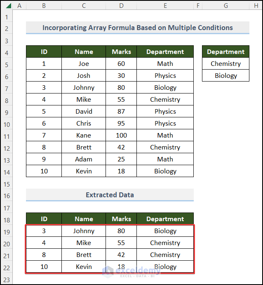Select the column D header
Image resolution: width=263 pixels, height=285 pixels.
point(121,6)
